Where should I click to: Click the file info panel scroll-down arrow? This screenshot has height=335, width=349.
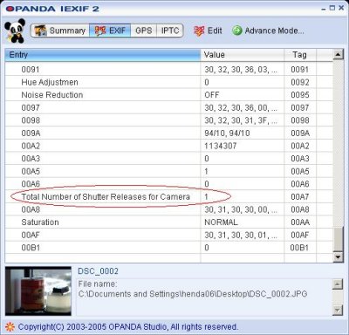point(338,311)
